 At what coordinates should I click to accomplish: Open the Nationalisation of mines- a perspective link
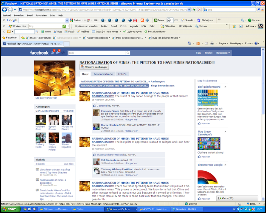pos(53,181)
